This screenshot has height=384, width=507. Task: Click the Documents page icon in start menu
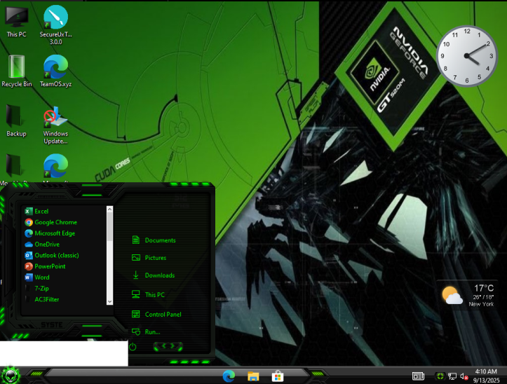[136, 240]
